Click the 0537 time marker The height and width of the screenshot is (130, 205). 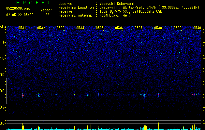(x=139, y=28)
